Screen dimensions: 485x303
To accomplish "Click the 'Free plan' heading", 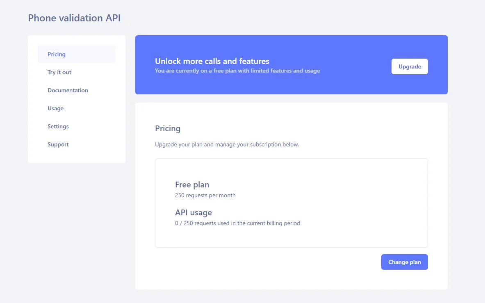I will [192, 185].
